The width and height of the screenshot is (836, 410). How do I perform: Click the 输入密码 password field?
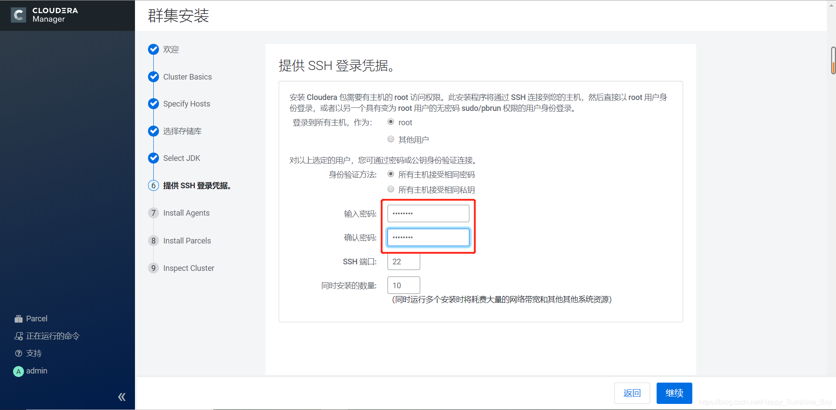coord(428,213)
